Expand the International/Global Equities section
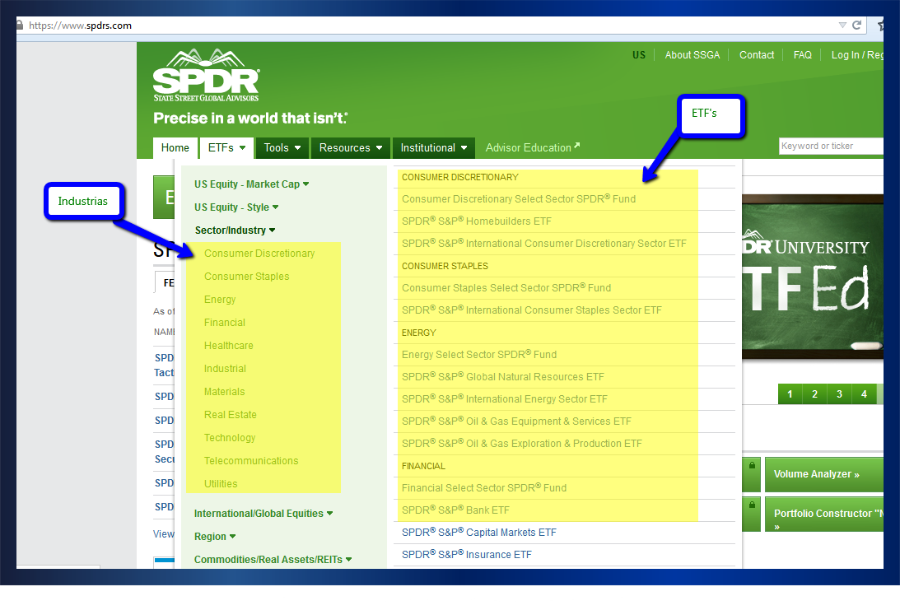The image size is (900, 610). point(330,514)
